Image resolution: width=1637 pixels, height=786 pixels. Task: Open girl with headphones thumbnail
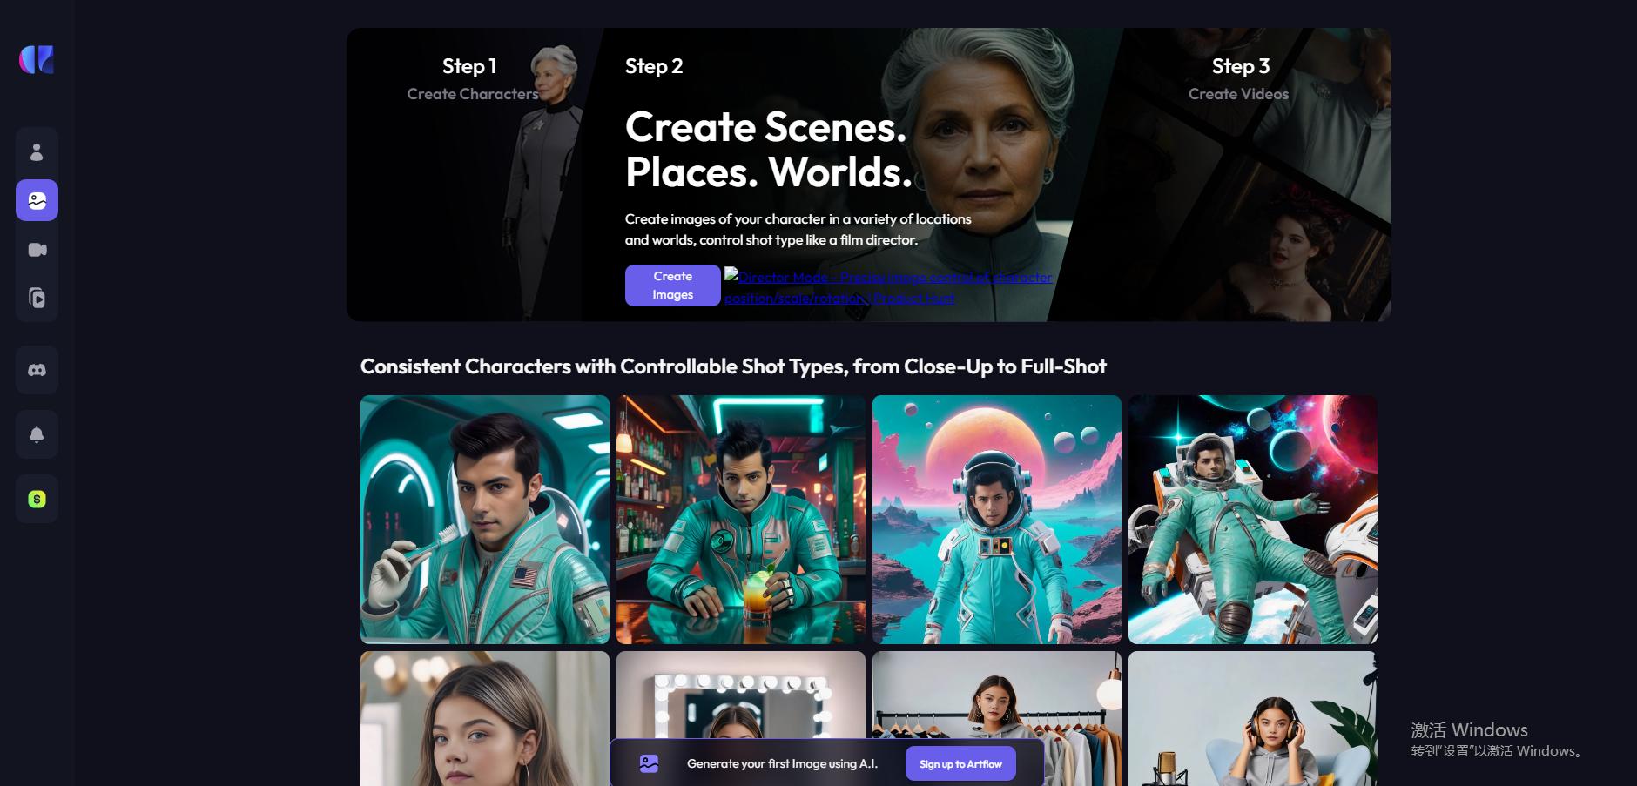[1253, 719]
